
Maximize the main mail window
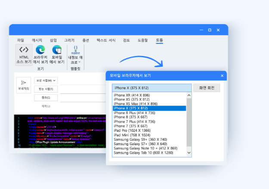pyautogui.click(x=210, y=30)
